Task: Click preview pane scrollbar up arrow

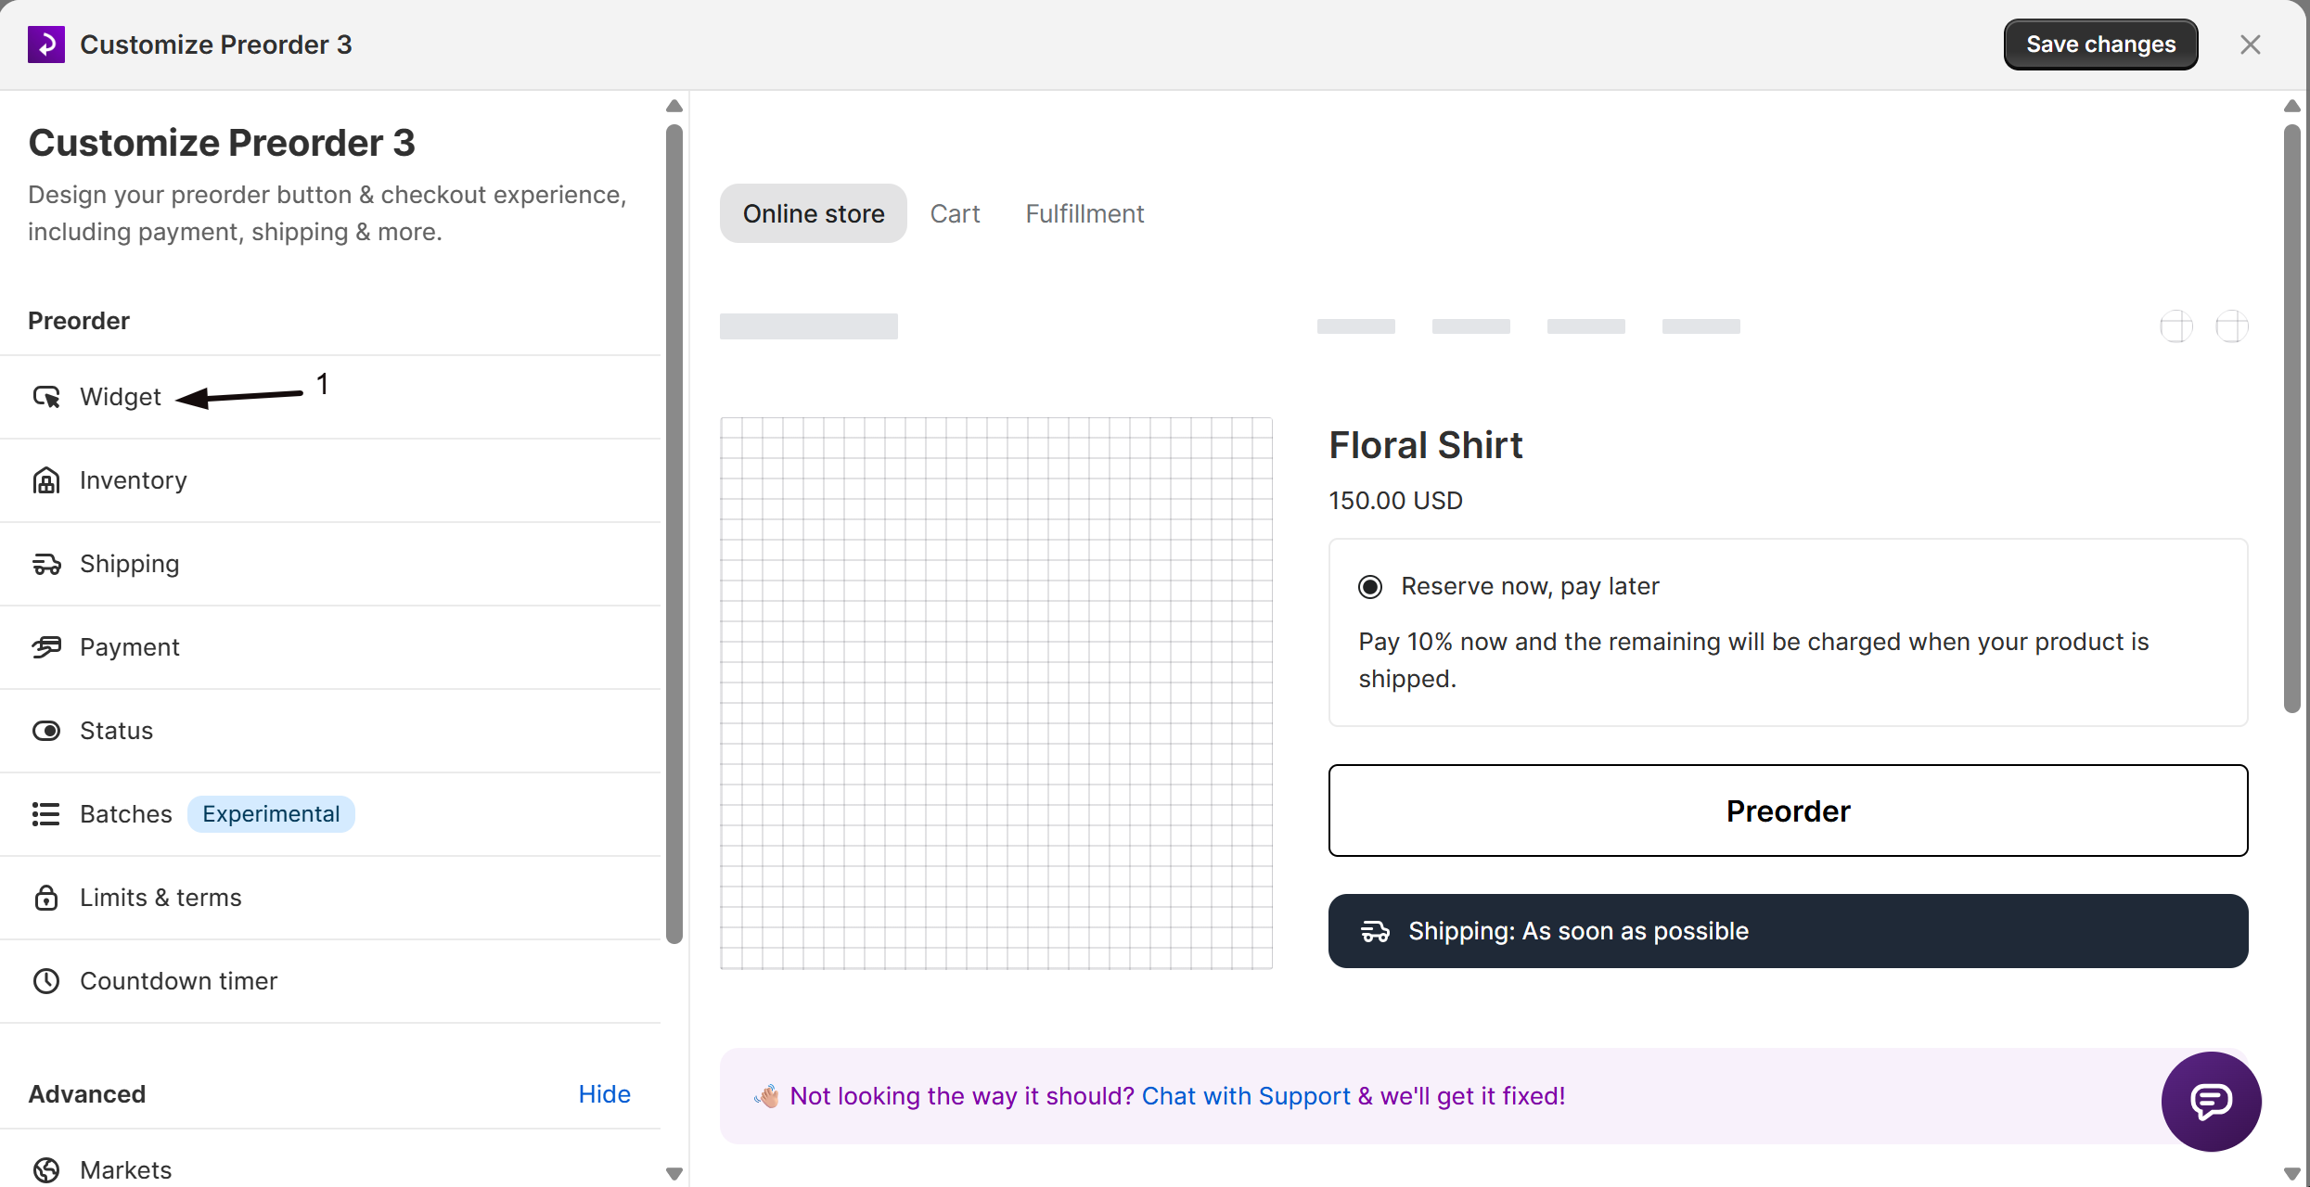Action: point(2292,106)
